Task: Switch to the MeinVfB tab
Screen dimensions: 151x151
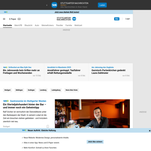Action: click(x=18, y=25)
